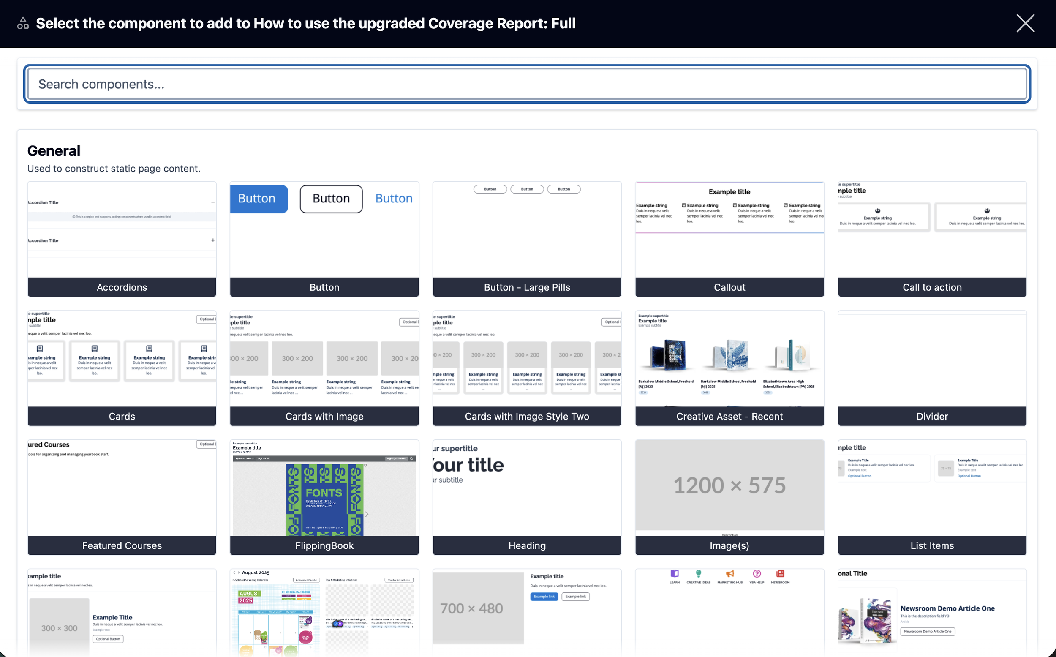Select the Cards with Image component
Viewport: 1056px width, 657px height.
324,368
